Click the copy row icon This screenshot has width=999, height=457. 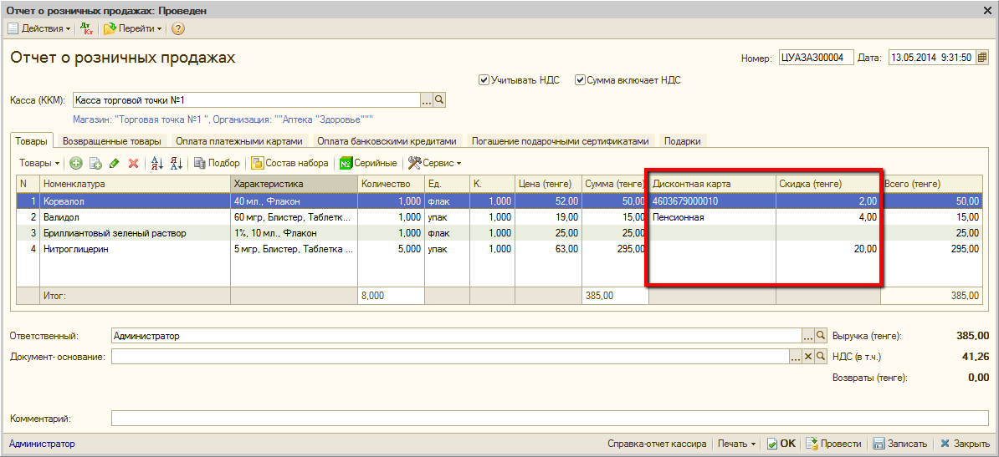pyautogui.click(x=95, y=163)
